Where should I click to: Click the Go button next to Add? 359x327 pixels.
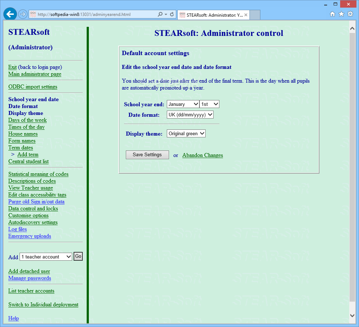click(x=78, y=256)
